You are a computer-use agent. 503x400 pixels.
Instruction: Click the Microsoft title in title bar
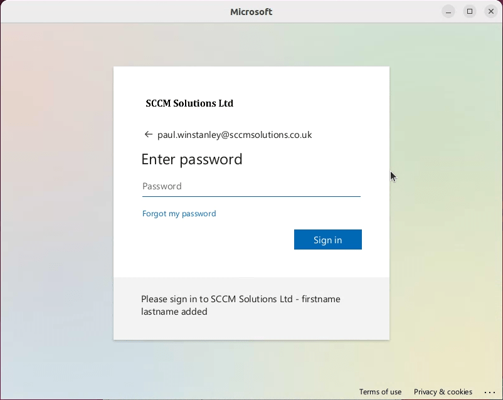(251, 11)
